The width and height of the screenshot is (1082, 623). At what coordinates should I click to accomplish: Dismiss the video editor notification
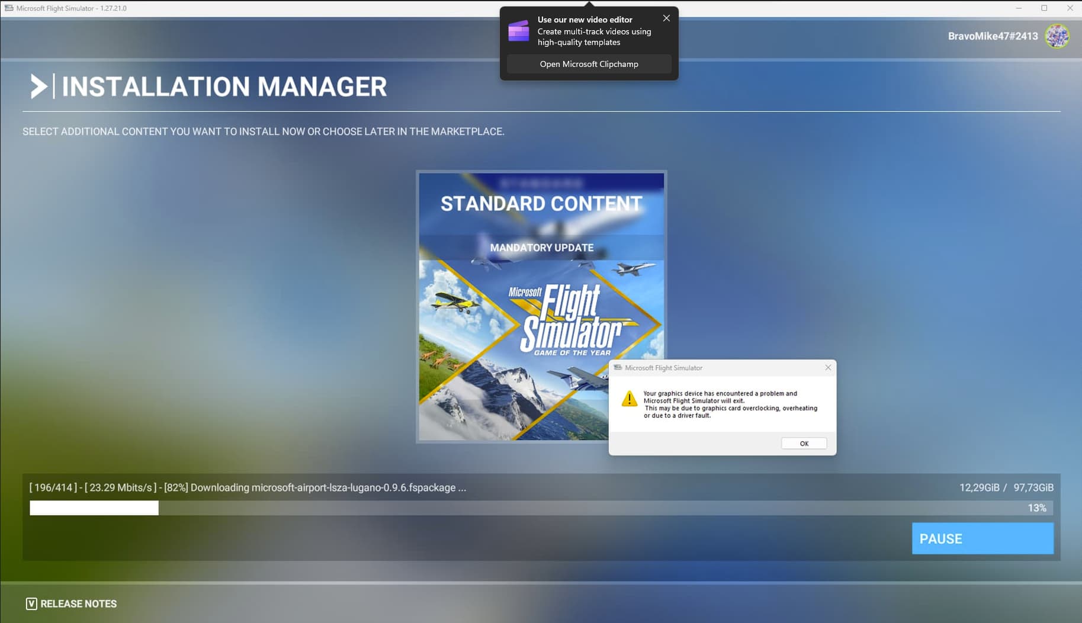pyautogui.click(x=666, y=18)
